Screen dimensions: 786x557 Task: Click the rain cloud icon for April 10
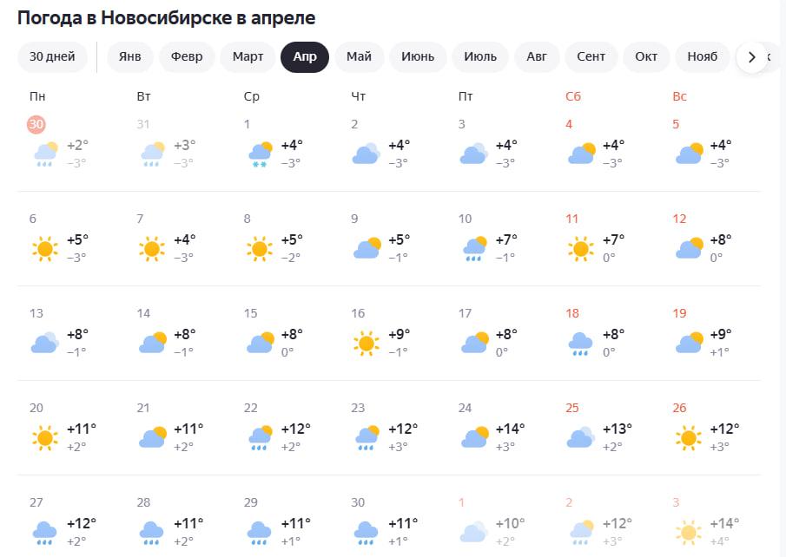coord(474,249)
